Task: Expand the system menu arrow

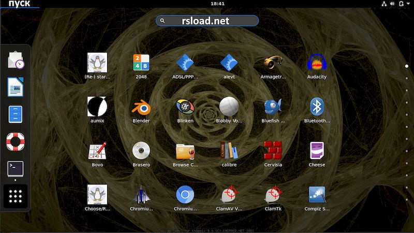Action: pyautogui.click(x=408, y=4)
